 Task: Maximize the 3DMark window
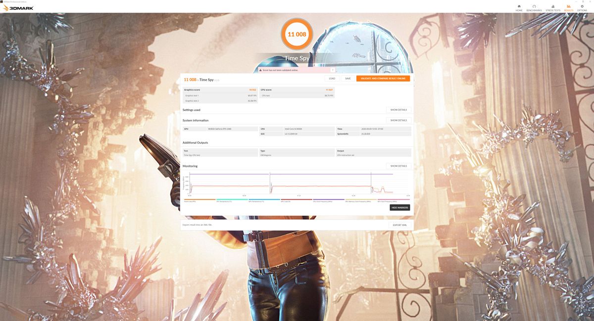pos(582,1)
